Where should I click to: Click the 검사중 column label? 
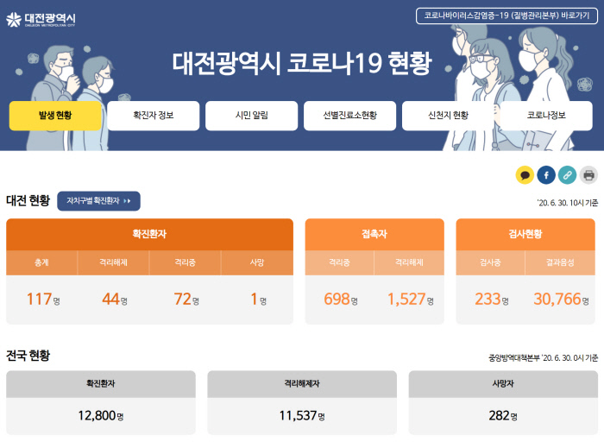tap(490, 262)
